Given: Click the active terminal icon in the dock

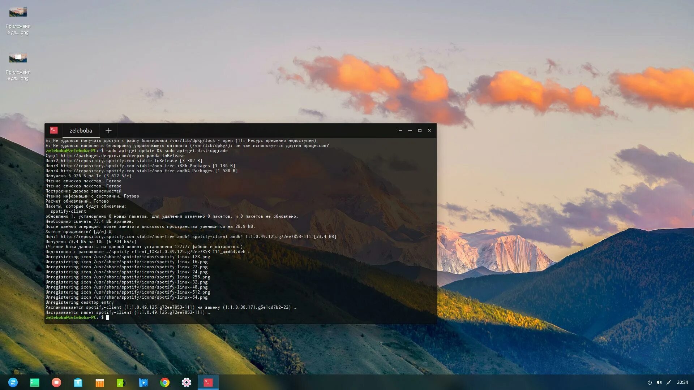Looking at the screenshot, I should click(x=208, y=382).
